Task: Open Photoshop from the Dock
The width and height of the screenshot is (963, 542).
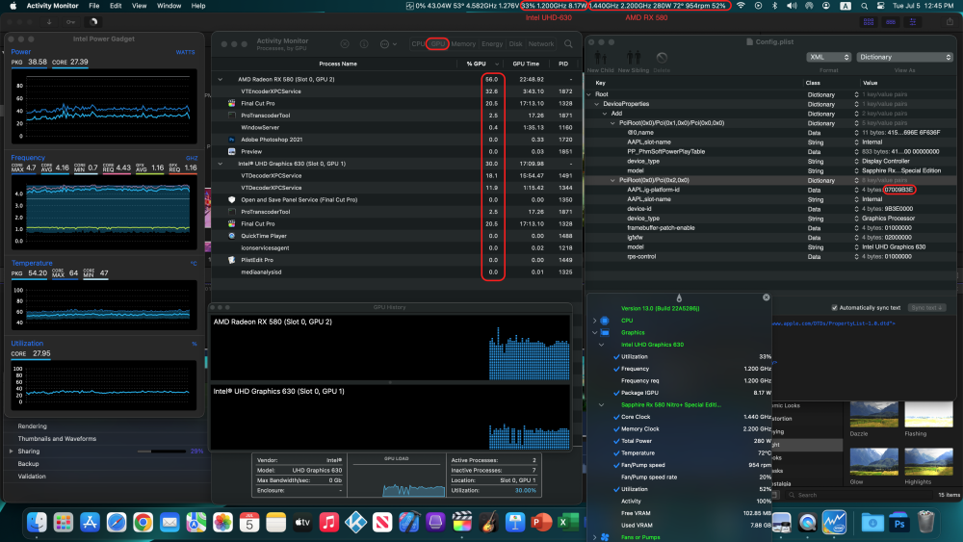Action: click(x=899, y=523)
